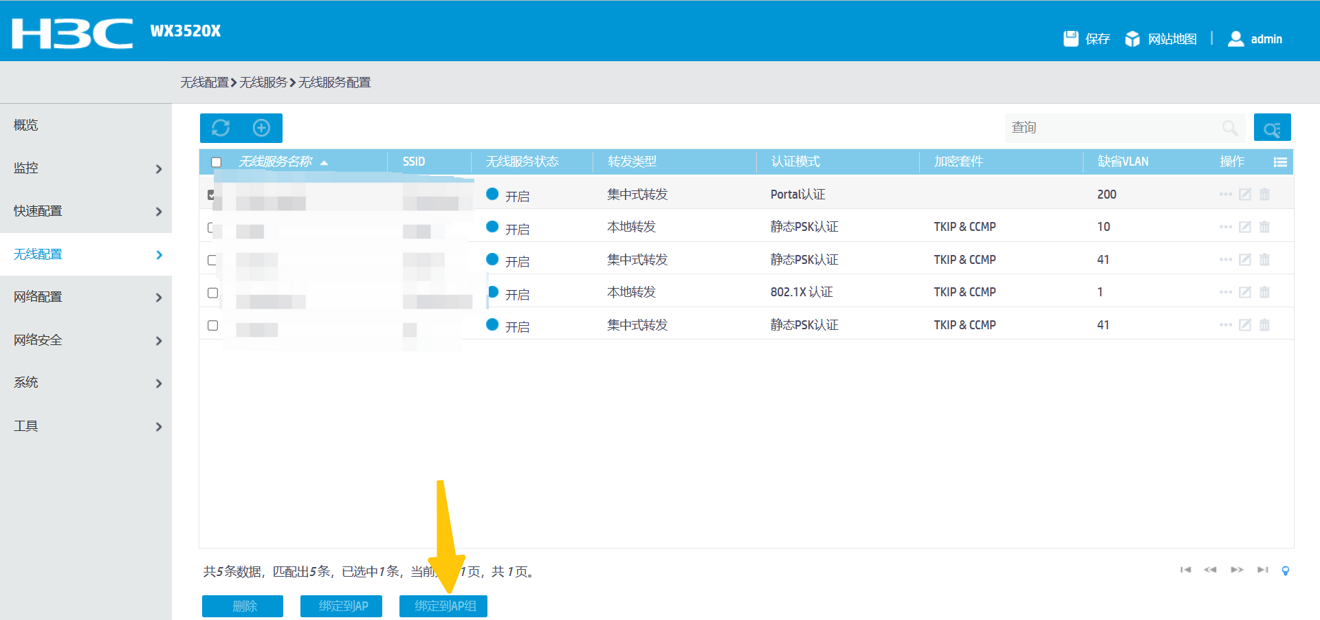Open the 概览 sidebar item
The height and width of the screenshot is (620, 1320).
click(x=86, y=125)
